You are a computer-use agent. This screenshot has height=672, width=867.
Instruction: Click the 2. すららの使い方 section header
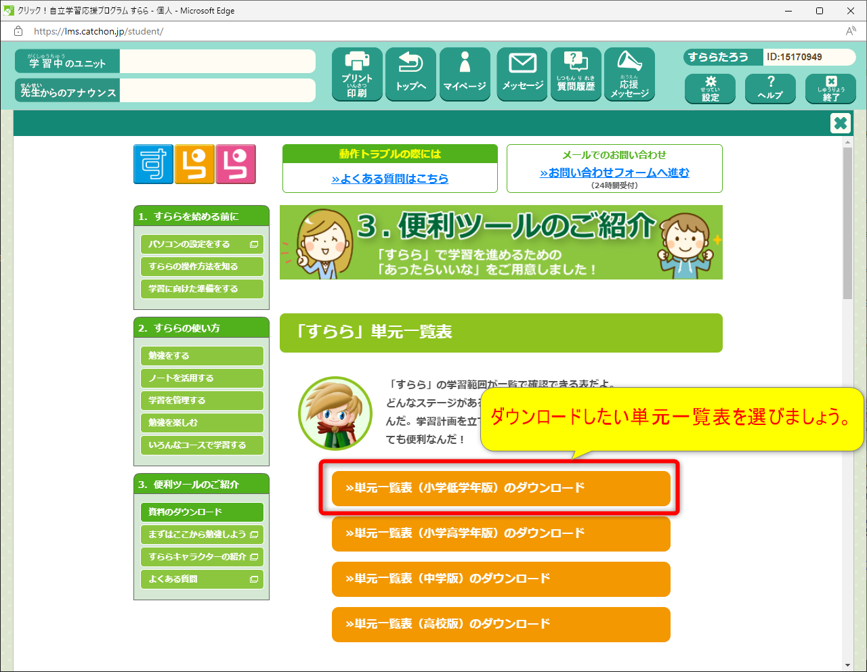click(x=201, y=328)
